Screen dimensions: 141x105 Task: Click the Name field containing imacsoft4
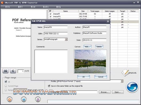(56, 27)
